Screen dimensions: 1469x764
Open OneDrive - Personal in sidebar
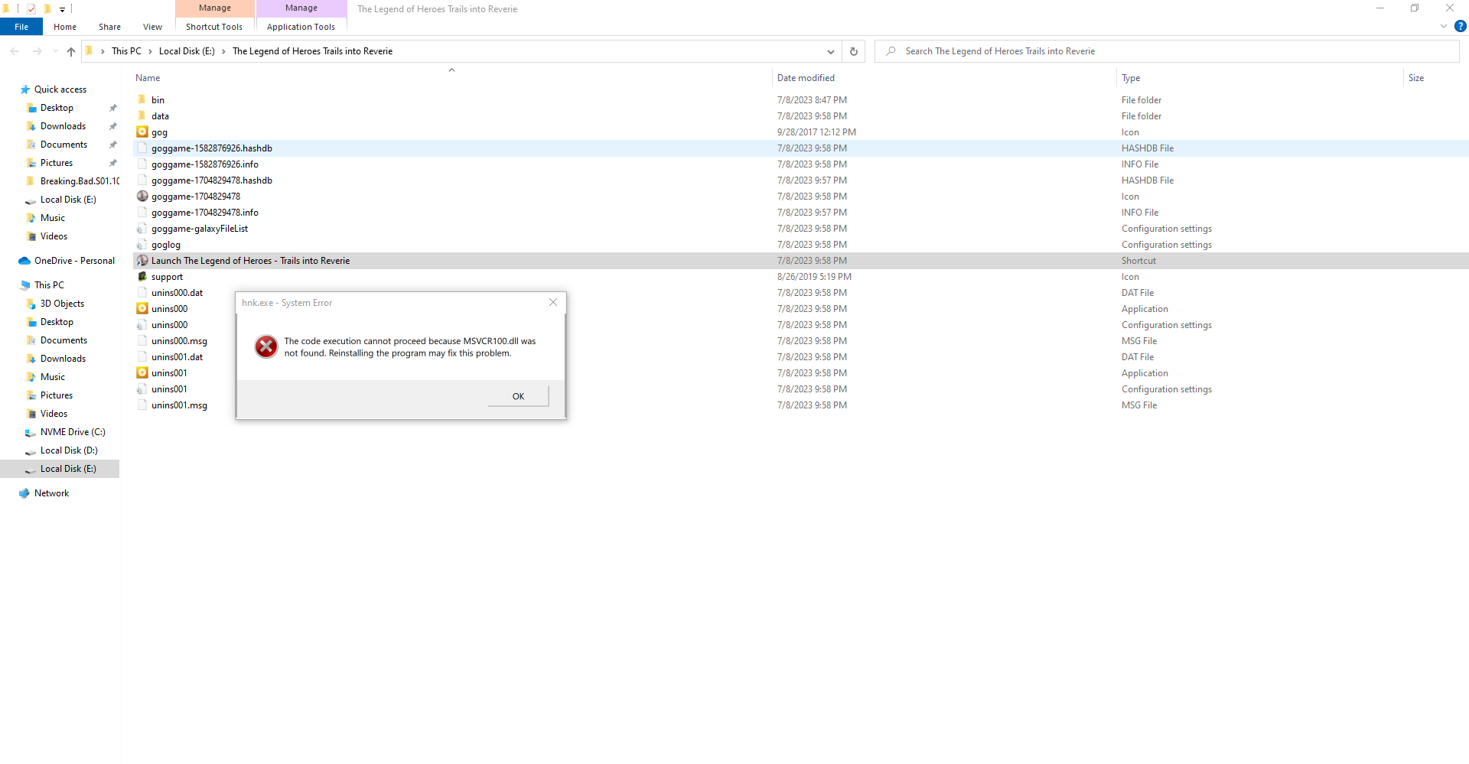pos(74,261)
